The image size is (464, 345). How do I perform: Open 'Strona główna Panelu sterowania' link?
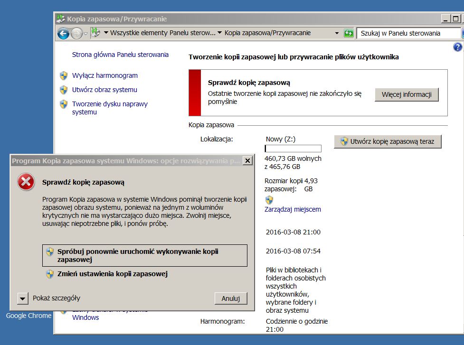click(120, 55)
